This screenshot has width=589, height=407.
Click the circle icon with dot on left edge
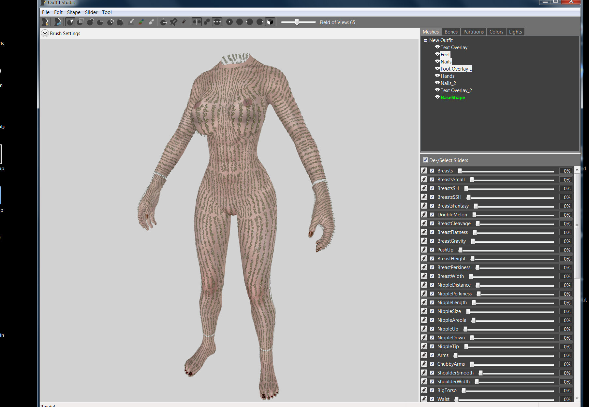pyautogui.click(x=250, y=22)
